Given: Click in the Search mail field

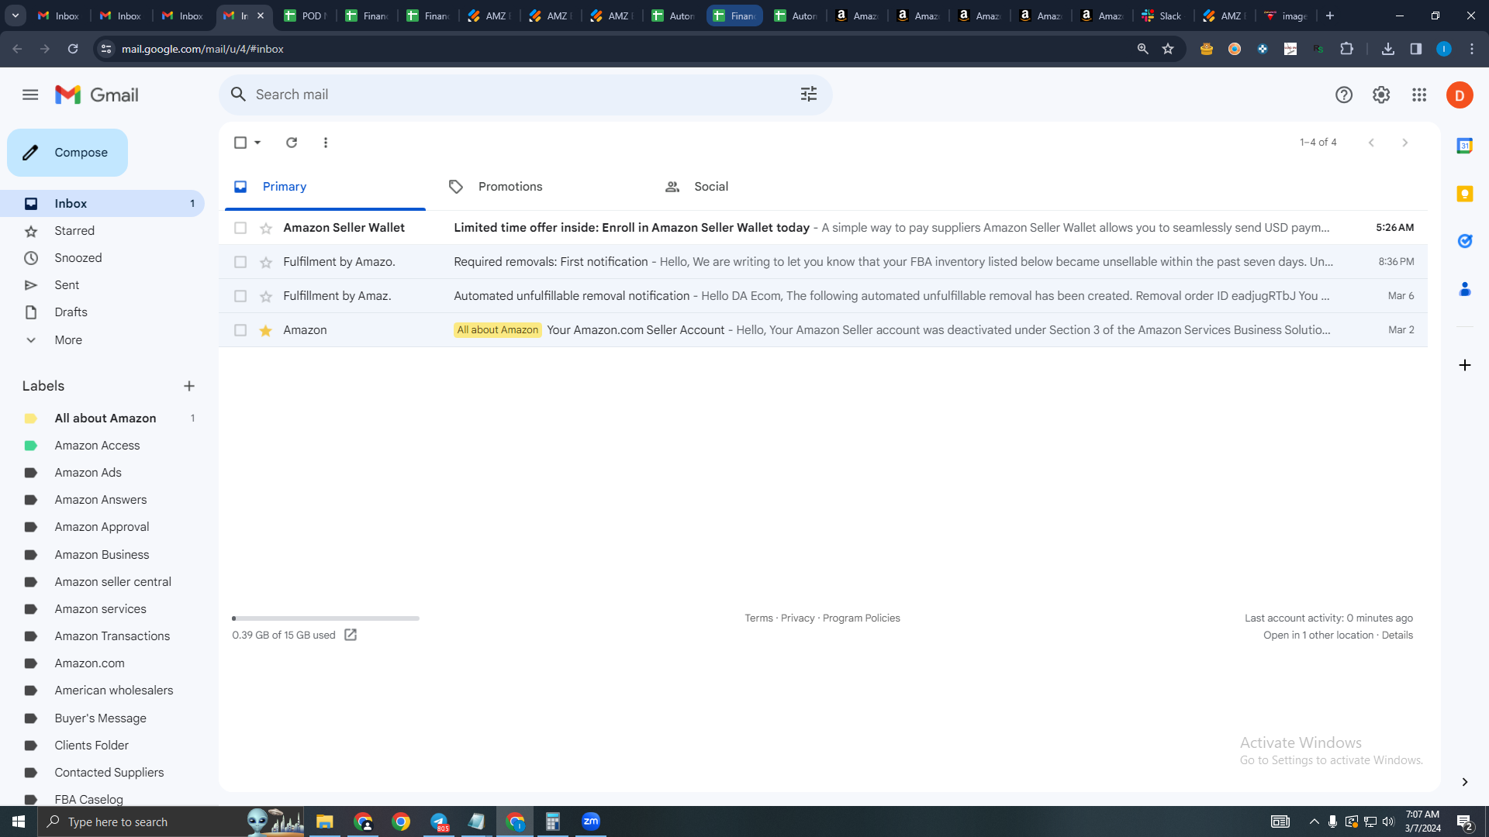Looking at the screenshot, I should (x=524, y=95).
